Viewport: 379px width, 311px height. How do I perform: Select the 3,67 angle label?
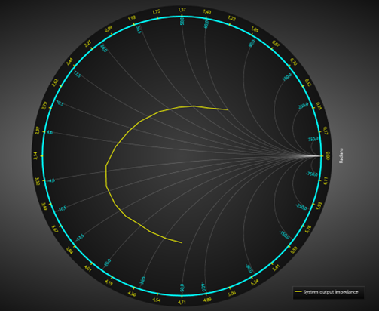click(x=55, y=229)
